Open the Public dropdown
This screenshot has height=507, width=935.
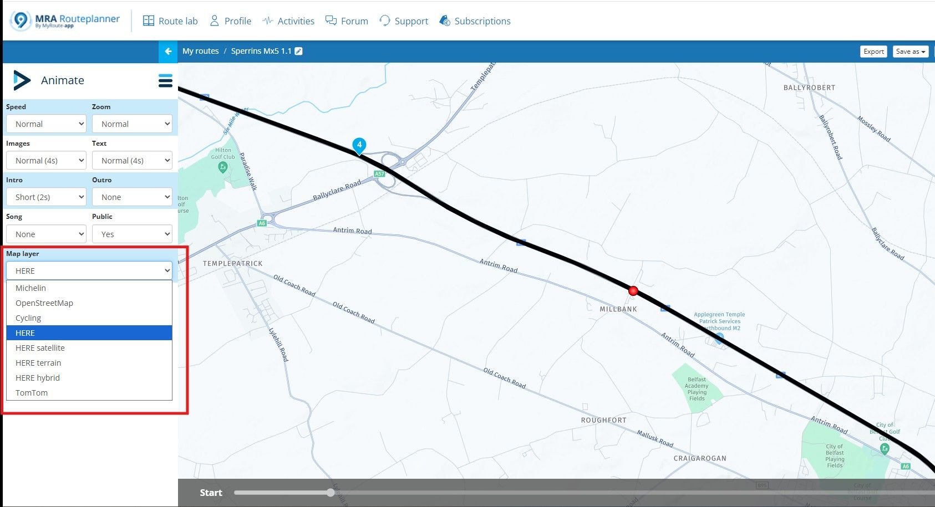(132, 234)
